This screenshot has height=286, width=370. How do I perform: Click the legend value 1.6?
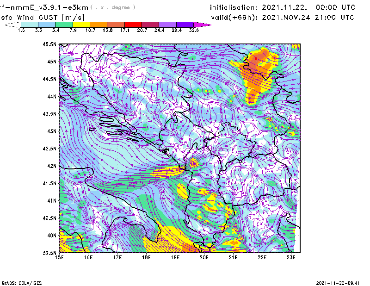click(x=21, y=30)
